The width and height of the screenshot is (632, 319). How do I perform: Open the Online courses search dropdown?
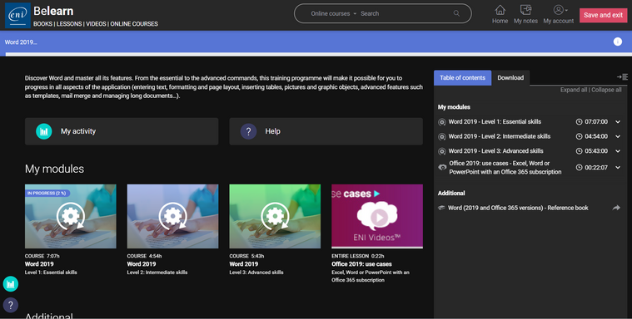click(333, 13)
